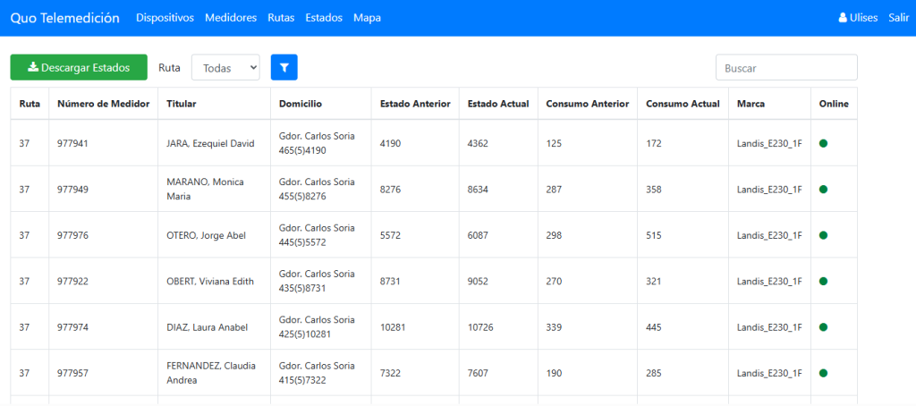Select meter number 977957

click(x=72, y=373)
